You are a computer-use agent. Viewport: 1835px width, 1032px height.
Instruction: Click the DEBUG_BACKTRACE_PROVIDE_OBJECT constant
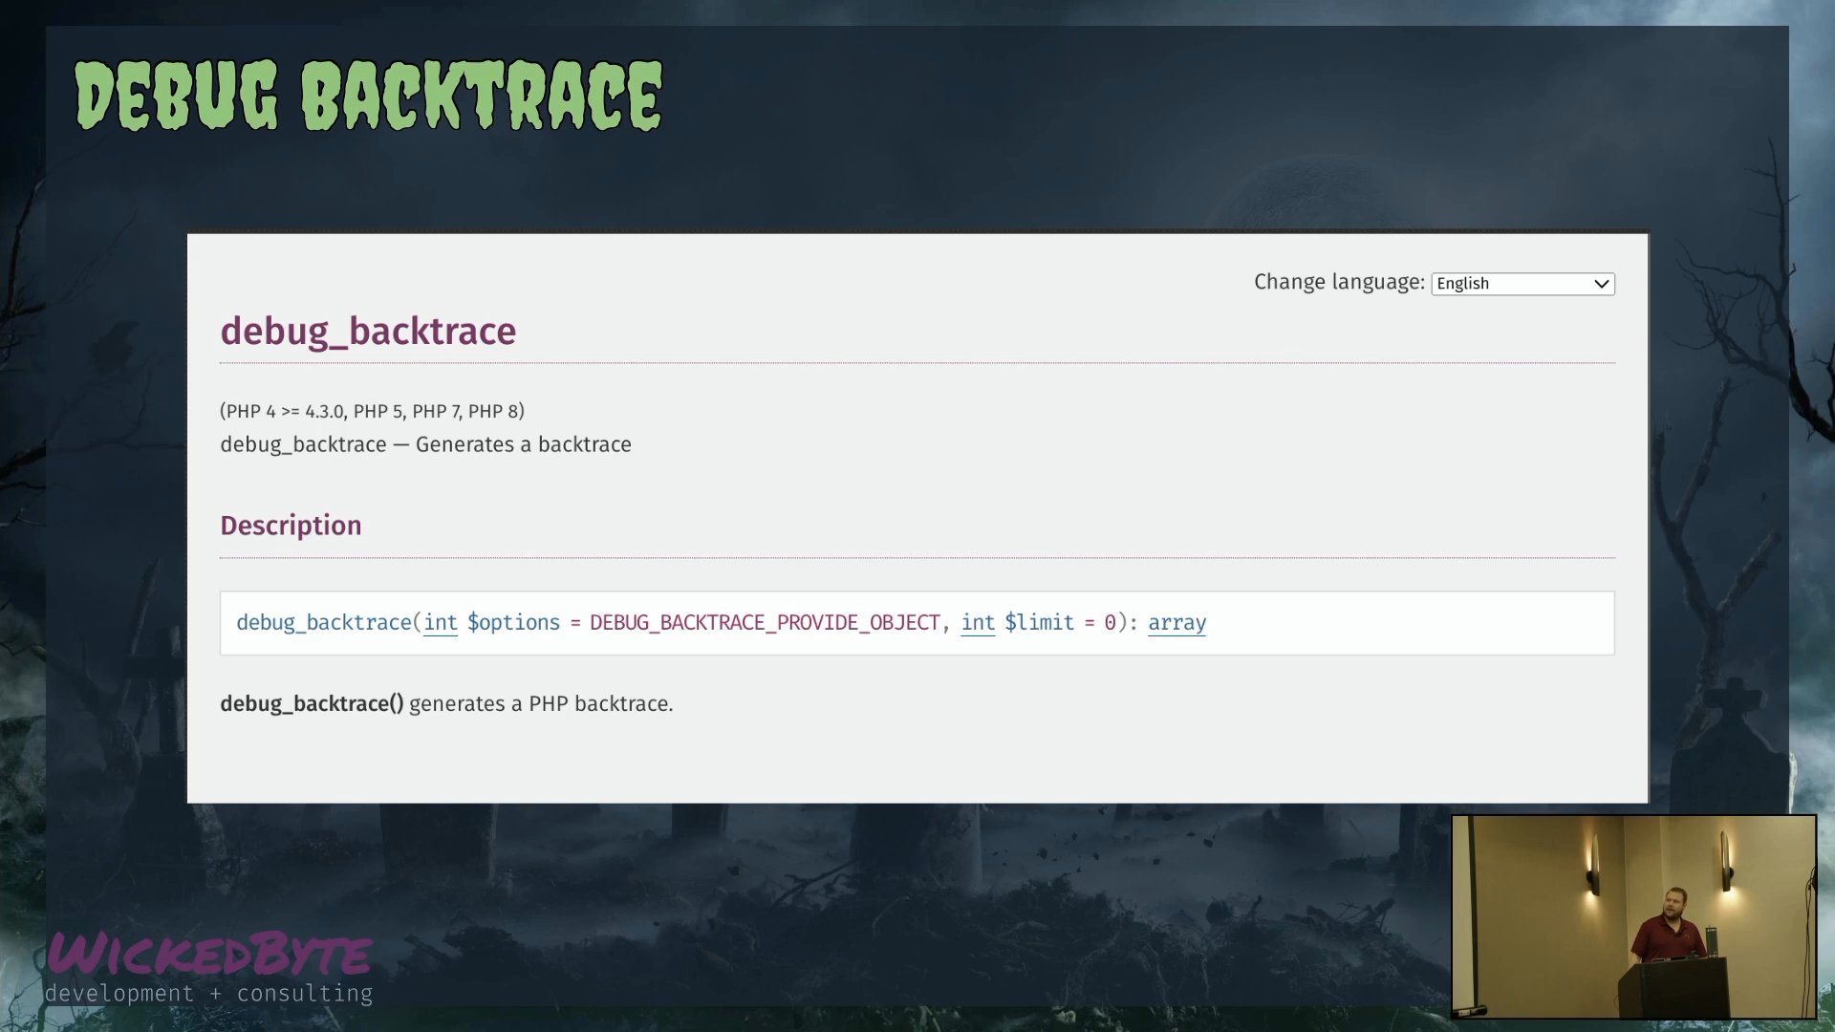pyautogui.click(x=765, y=622)
